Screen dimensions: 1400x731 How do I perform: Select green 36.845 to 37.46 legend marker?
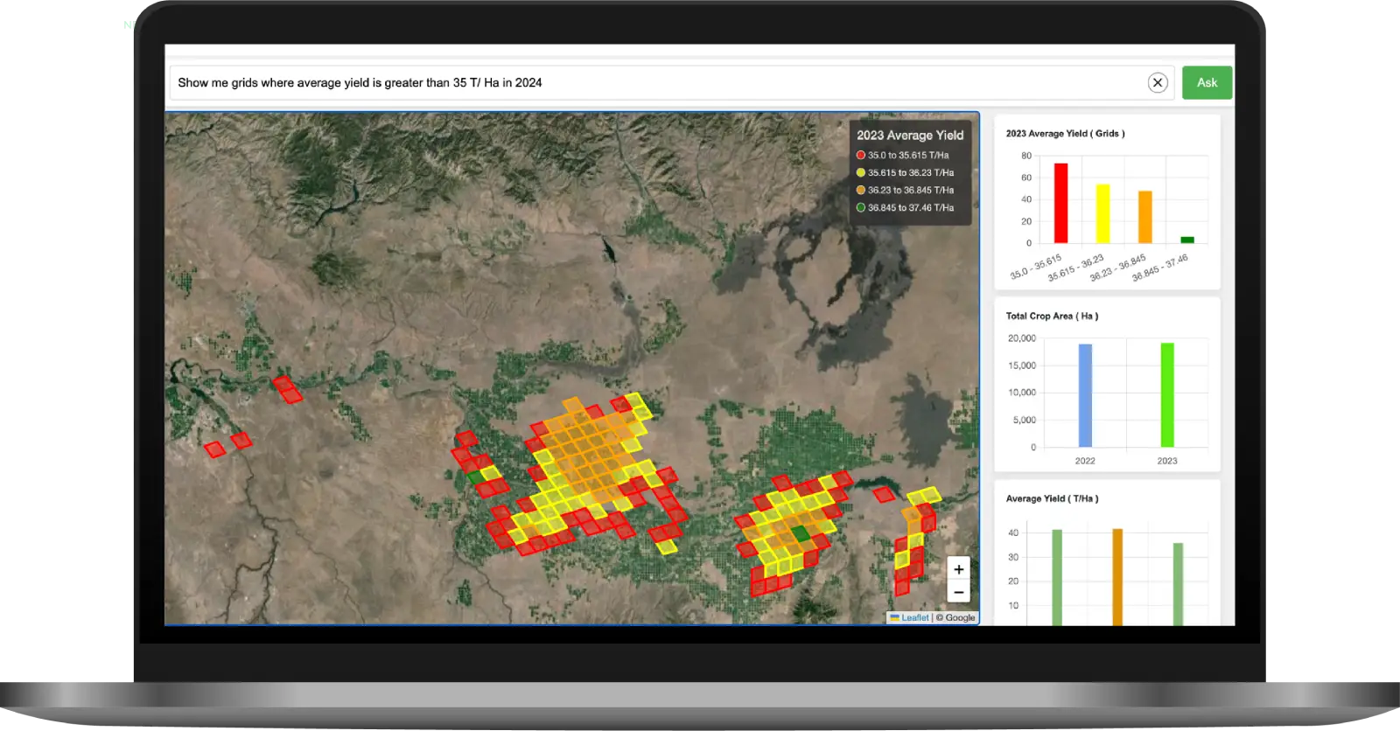click(x=861, y=207)
